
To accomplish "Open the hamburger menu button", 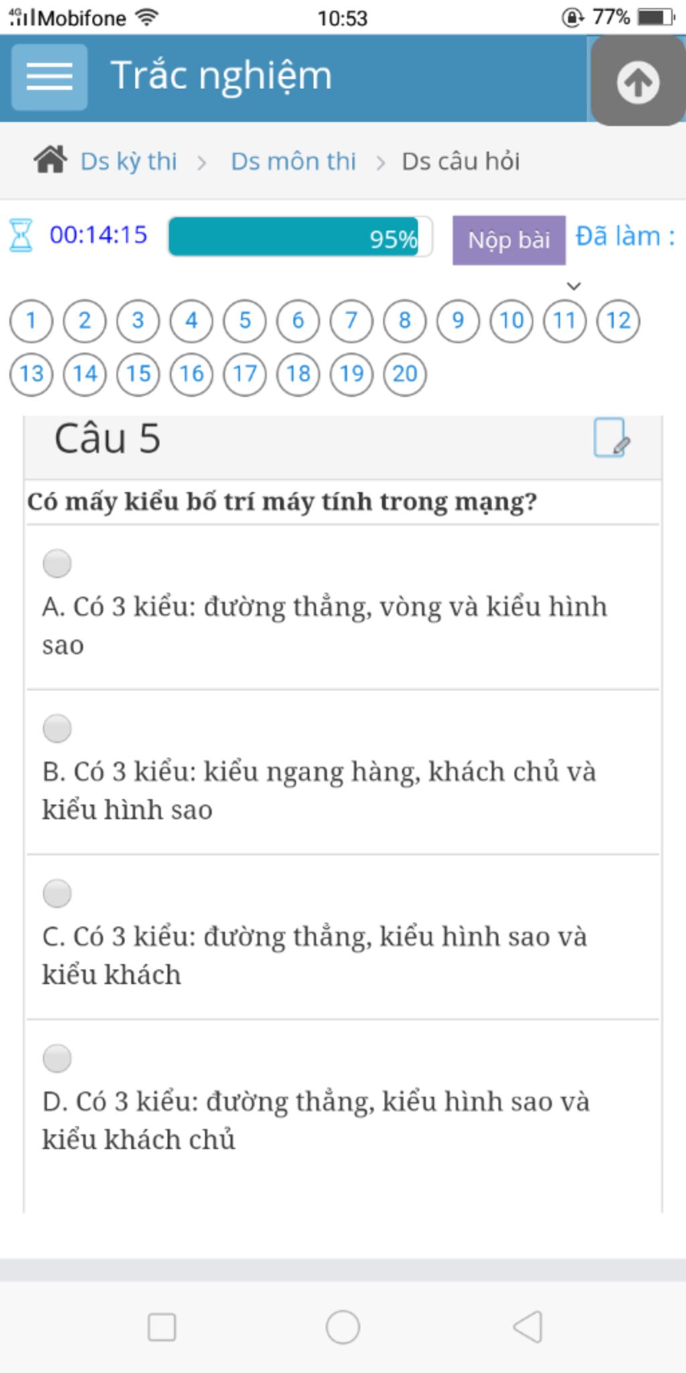I will click(x=50, y=77).
